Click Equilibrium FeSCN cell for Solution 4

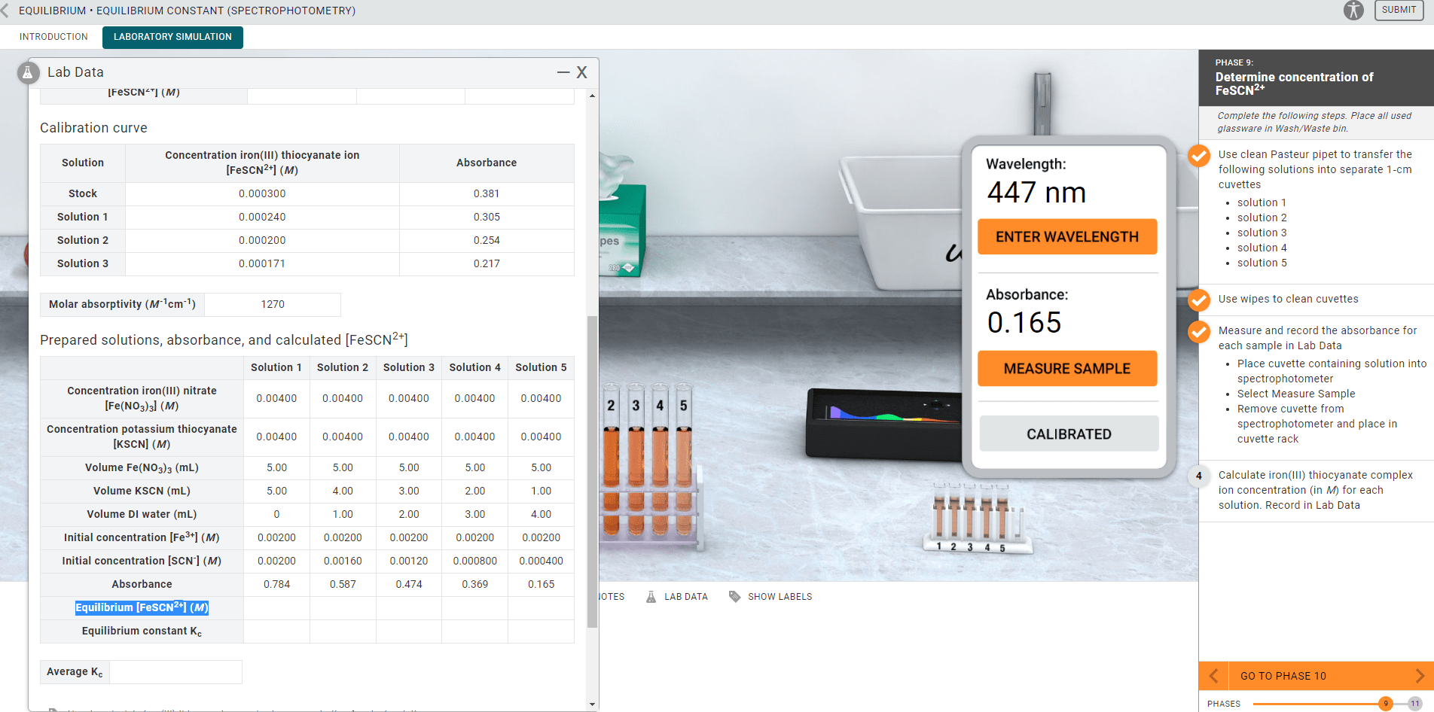point(474,608)
